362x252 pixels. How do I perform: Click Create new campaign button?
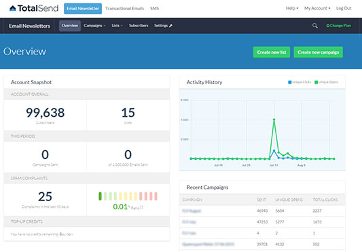click(x=318, y=52)
